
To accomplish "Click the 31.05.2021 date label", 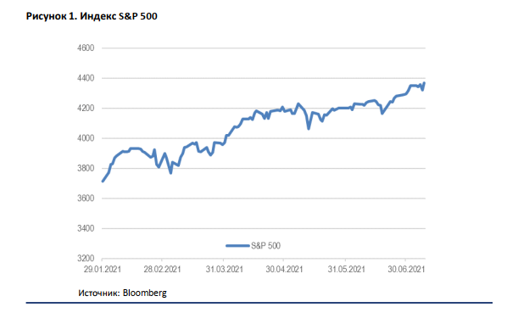I will tap(346, 269).
